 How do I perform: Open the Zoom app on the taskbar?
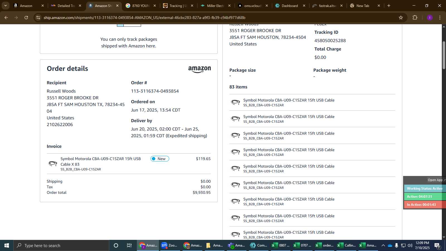pyautogui.click(x=169, y=245)
